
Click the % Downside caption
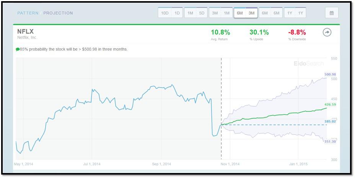point(297,39)
